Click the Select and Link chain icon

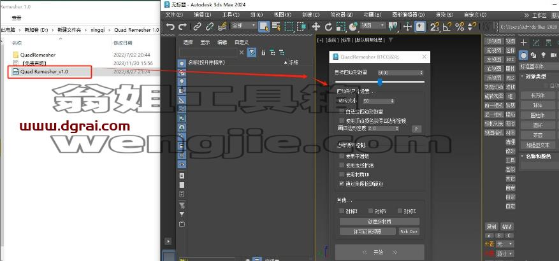point(197,26)
